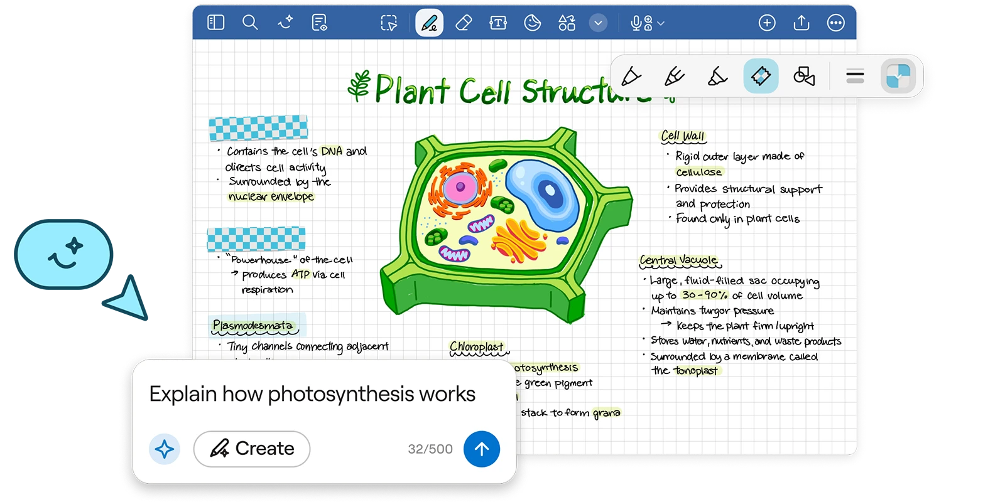Click the Plant Cell Structure title

512,89
